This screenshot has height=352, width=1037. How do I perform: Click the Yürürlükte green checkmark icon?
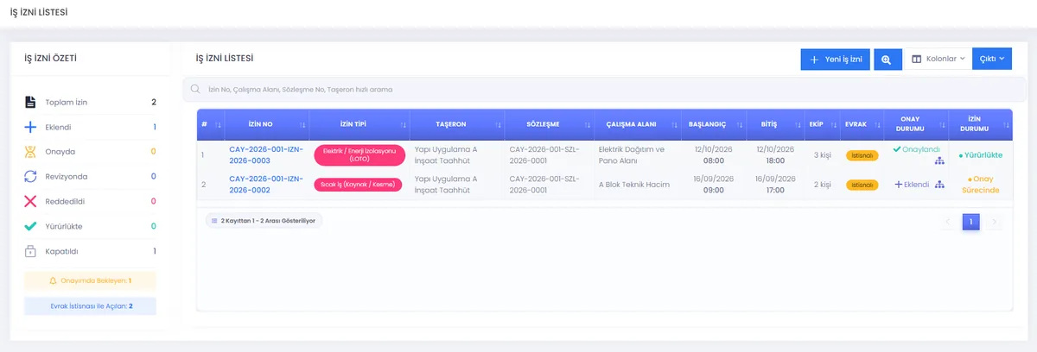[x=30, y=226]
